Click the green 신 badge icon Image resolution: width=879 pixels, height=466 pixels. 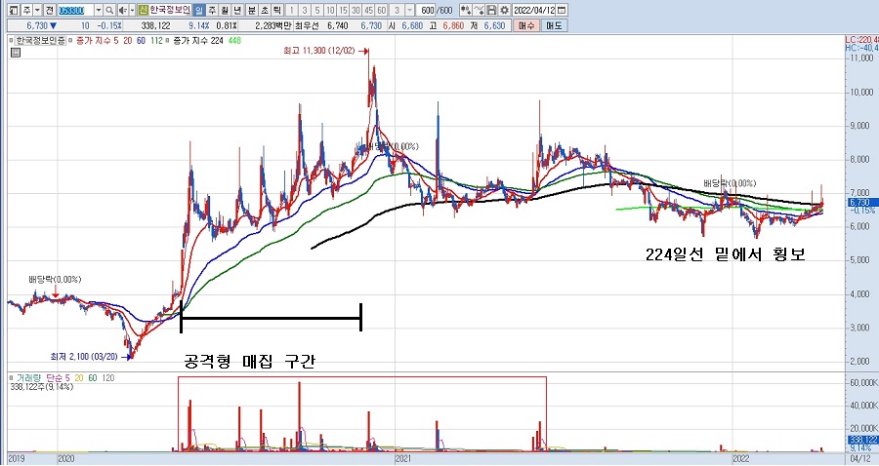point(144,10)
